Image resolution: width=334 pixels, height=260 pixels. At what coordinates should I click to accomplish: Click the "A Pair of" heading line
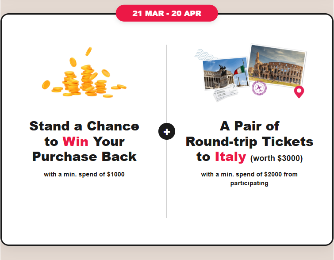coord(250,126)
